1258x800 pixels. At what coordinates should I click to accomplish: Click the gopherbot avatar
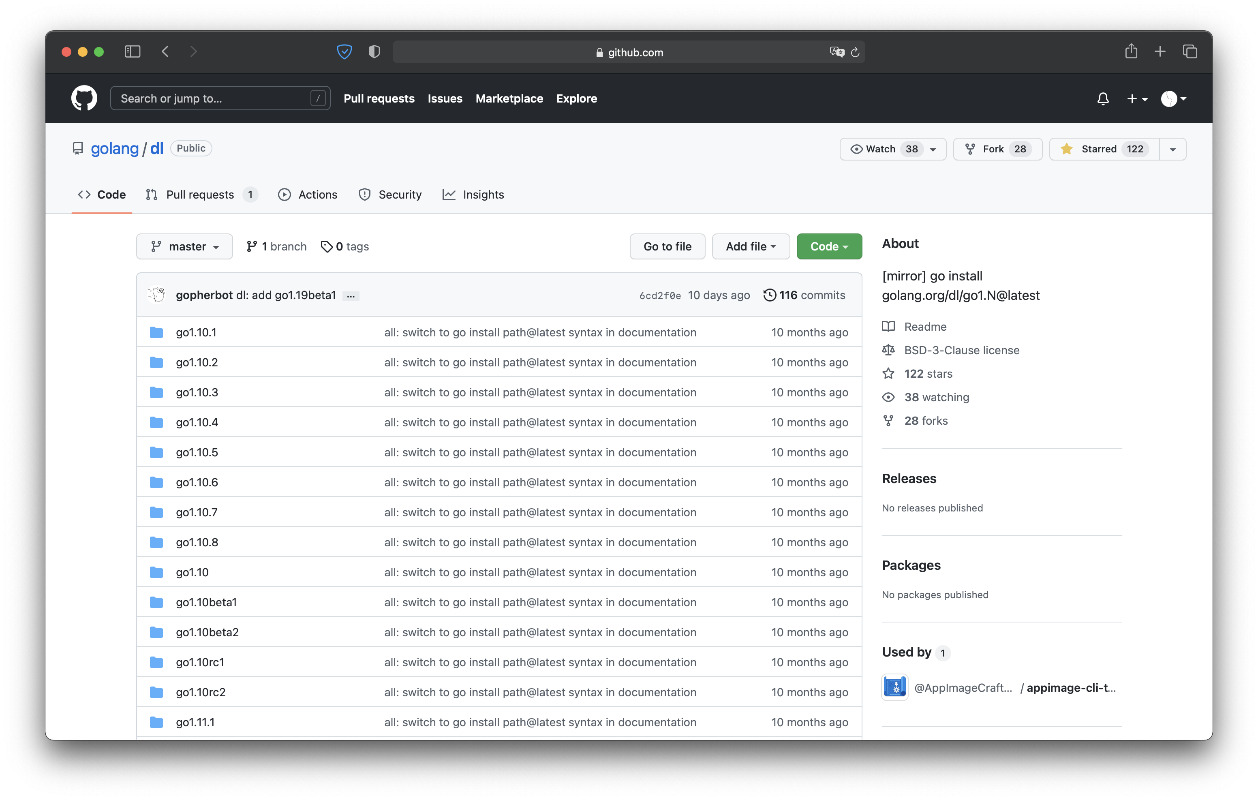157,295
